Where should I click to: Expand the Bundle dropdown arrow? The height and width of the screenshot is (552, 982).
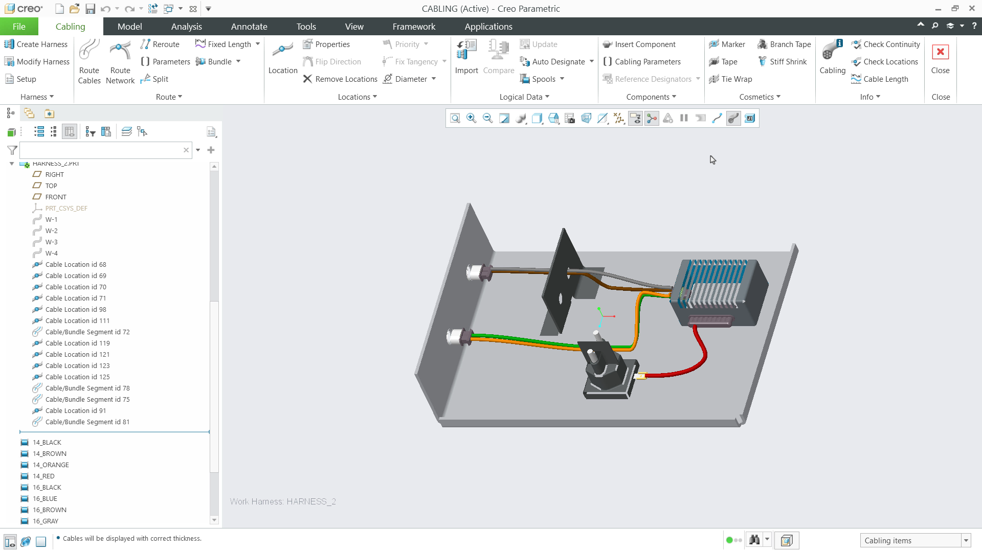point(238,62)
